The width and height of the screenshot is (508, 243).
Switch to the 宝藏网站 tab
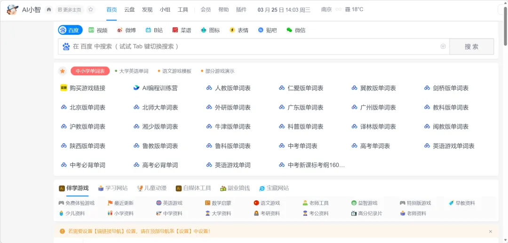tap(274, 188)
